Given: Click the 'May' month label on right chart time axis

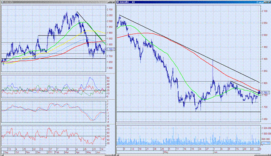Looking at the screenshot, I should pyautogui.click(x=166, y=152).
